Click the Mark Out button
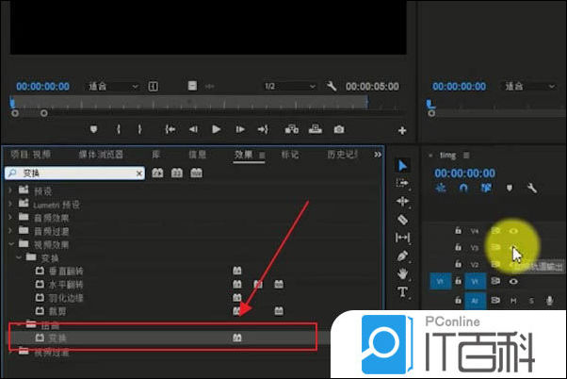The height and width of the screenshot is (379, 567). coord(139,129)
